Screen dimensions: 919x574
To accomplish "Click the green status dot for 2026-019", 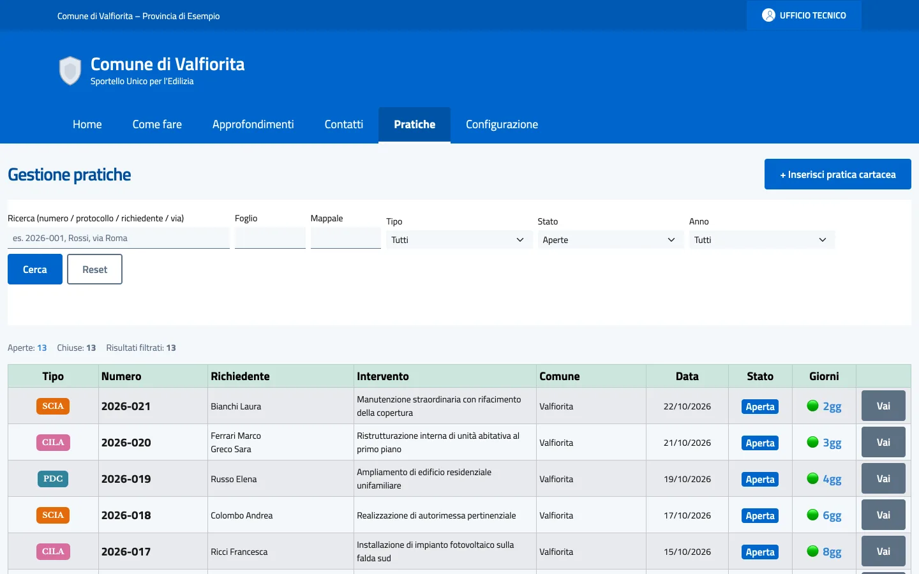I will (x=812, y=478).
